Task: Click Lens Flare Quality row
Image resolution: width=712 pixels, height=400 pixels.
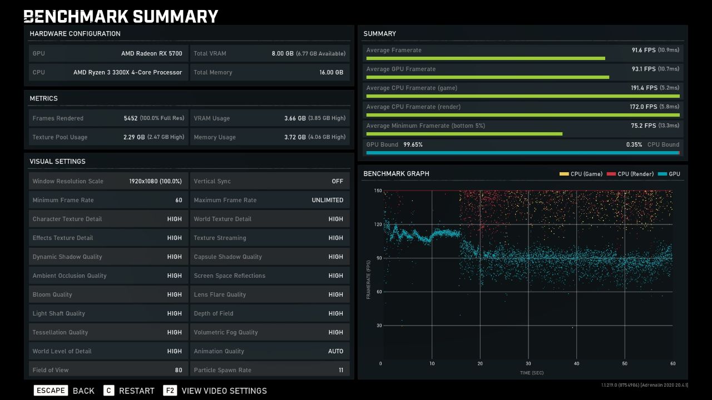Action: click(270, 295)
